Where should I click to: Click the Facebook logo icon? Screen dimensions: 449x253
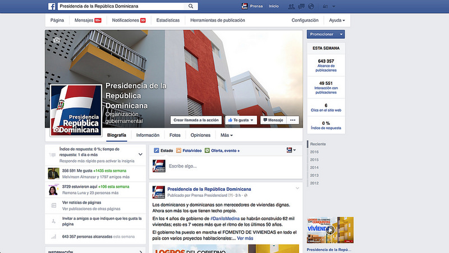(52, 6)
